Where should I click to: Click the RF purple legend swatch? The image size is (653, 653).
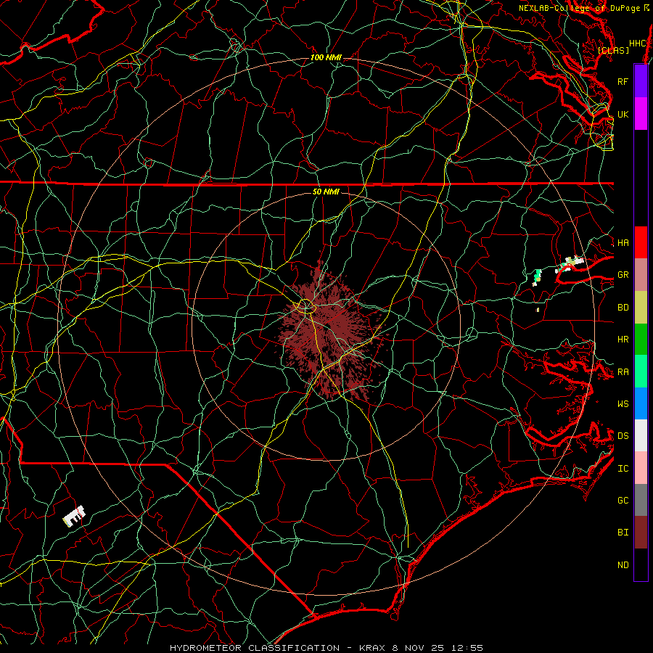(641, 81)
